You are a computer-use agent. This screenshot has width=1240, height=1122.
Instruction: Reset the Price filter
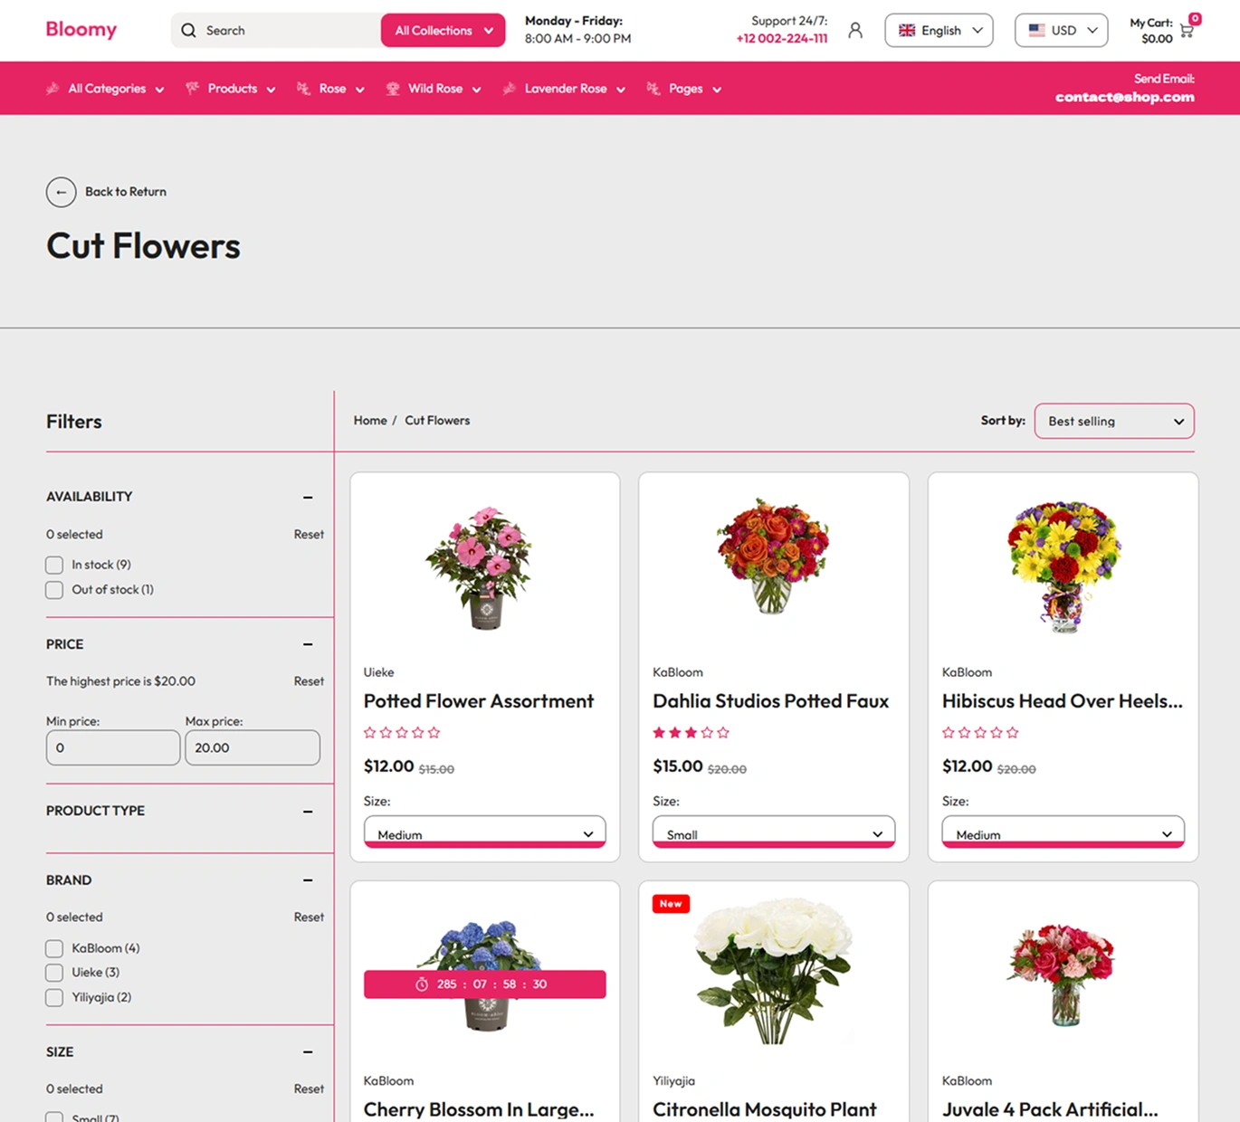pyautogui.click(x=309, y=681)
